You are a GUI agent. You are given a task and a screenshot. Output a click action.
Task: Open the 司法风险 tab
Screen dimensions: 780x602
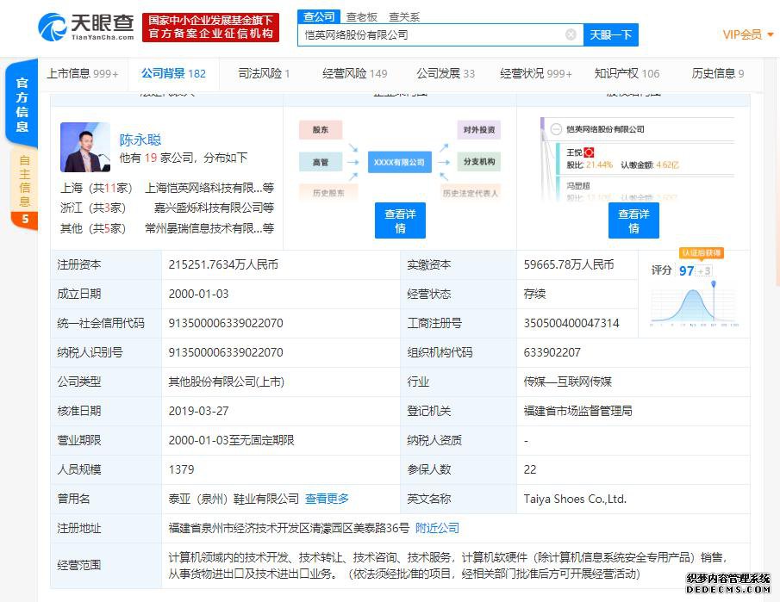pos(264,73)
